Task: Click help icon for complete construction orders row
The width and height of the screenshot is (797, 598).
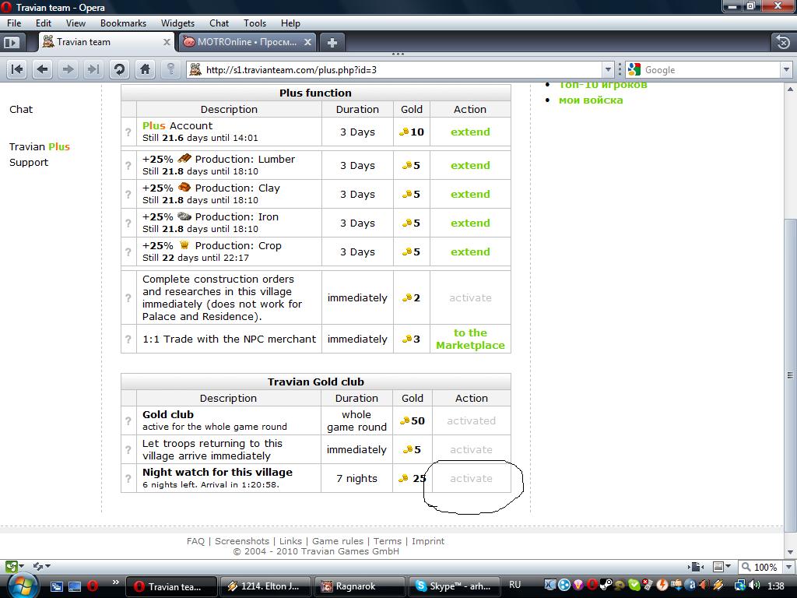Action: click(128, 298)
